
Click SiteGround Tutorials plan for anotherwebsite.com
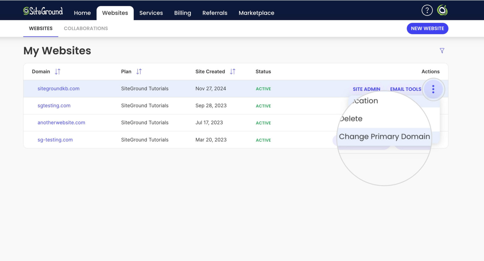tap(145, 123)
